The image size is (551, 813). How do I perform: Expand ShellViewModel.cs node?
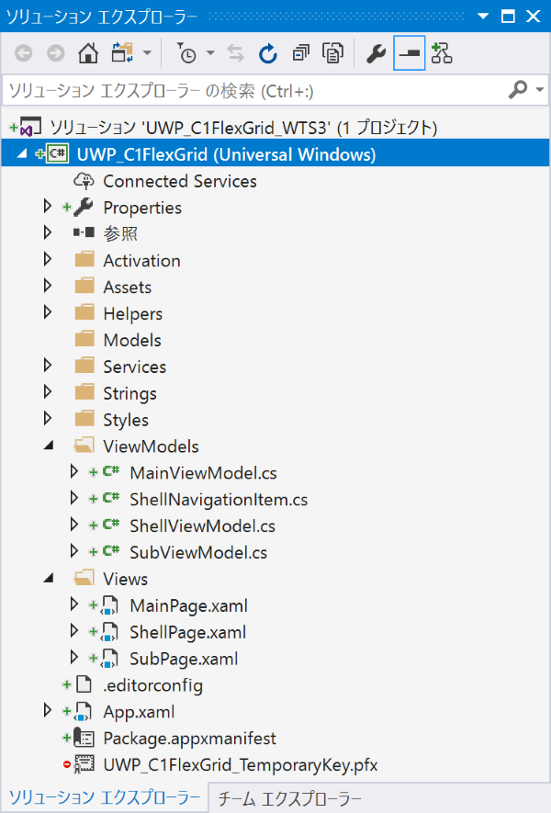click(73, 525)
